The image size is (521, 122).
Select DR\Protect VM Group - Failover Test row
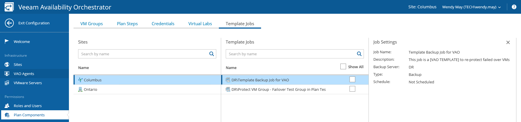tap(295, 89)
